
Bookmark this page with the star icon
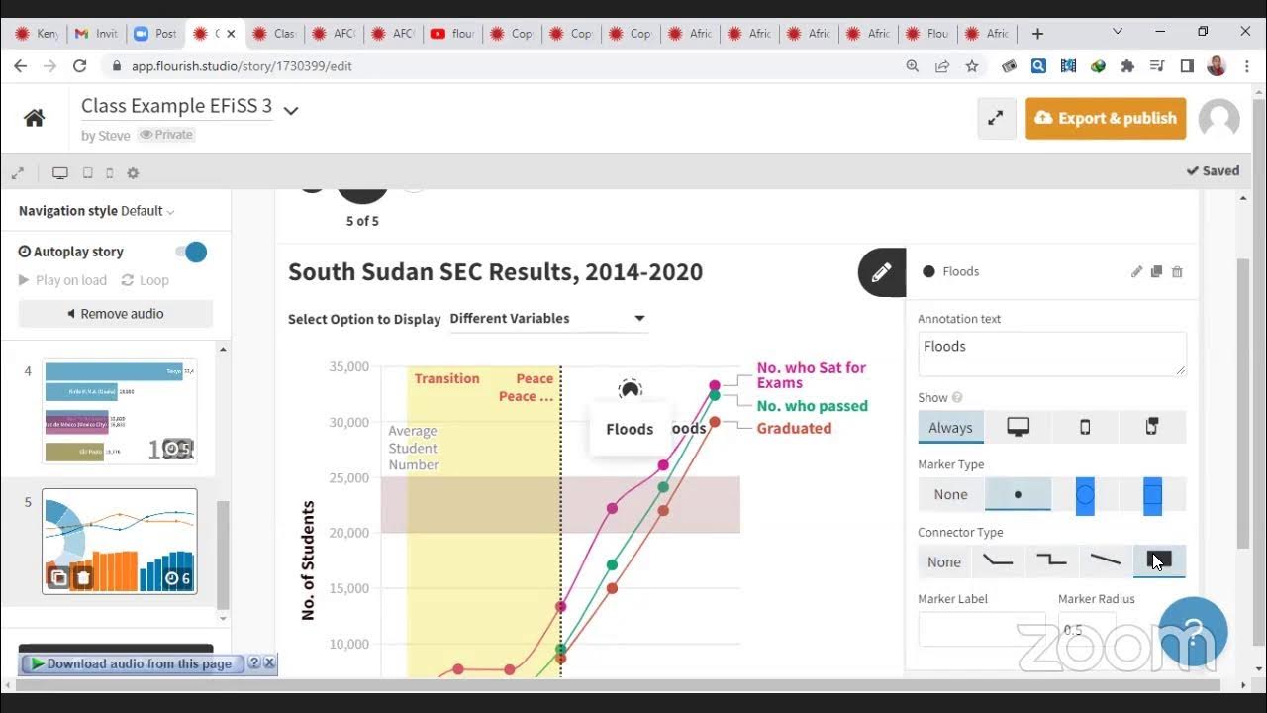coord(972,66)
